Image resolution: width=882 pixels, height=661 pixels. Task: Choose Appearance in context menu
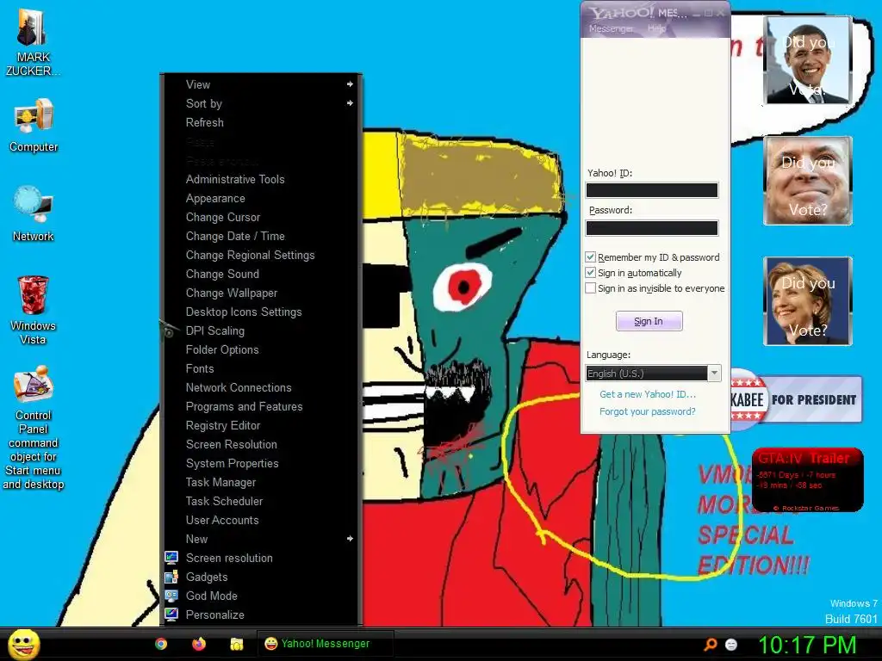point(262,199)
